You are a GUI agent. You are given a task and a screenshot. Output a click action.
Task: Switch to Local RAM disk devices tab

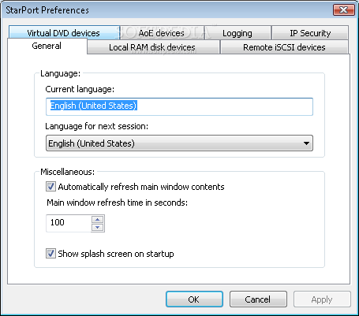click(153, 47)
